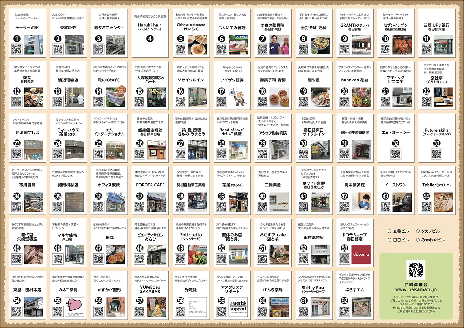Click the QR code for ドコモショップ春日部店
This screenshot has width=464, height=328.
click(x=344, y=259)
